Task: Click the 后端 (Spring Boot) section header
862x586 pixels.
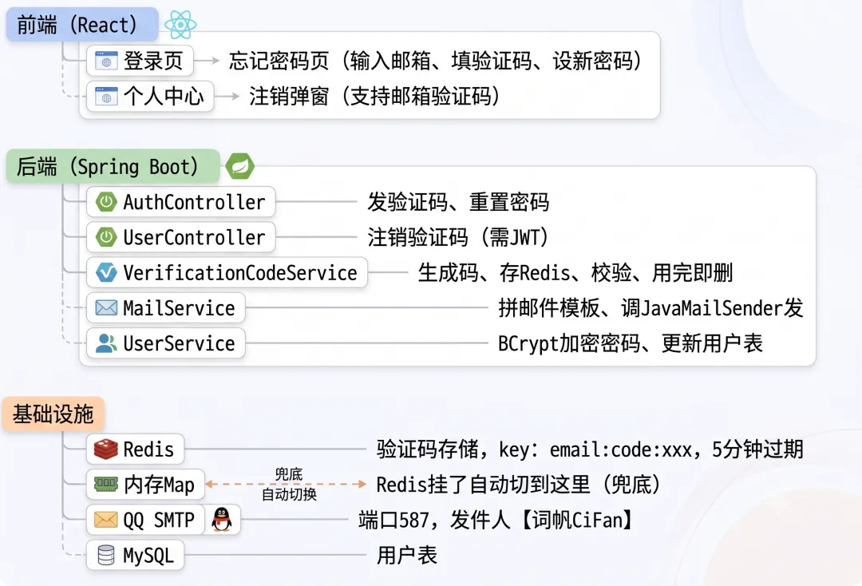Action: pos(113,166)
